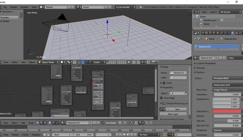Open the Cycles Render engine dropdown
Screen dimensions: 243x137
tap(125, 7)
